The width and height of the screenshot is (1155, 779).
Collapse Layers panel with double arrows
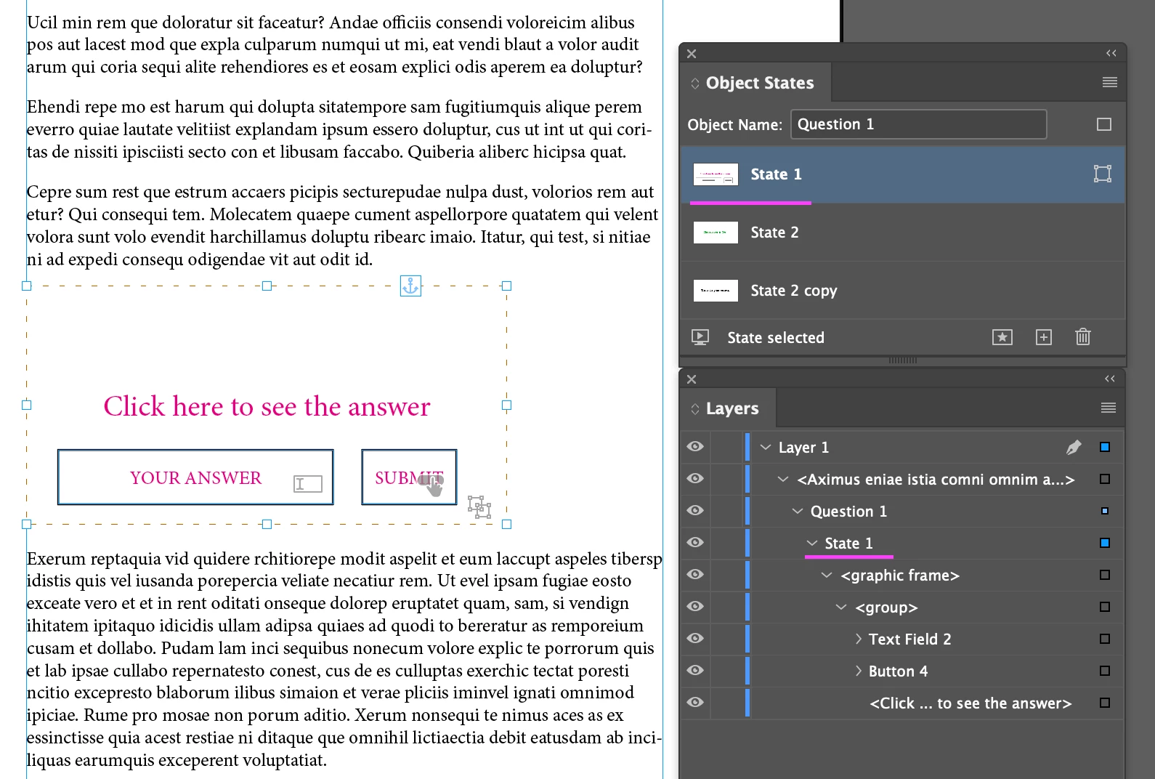coord(1109,379)
